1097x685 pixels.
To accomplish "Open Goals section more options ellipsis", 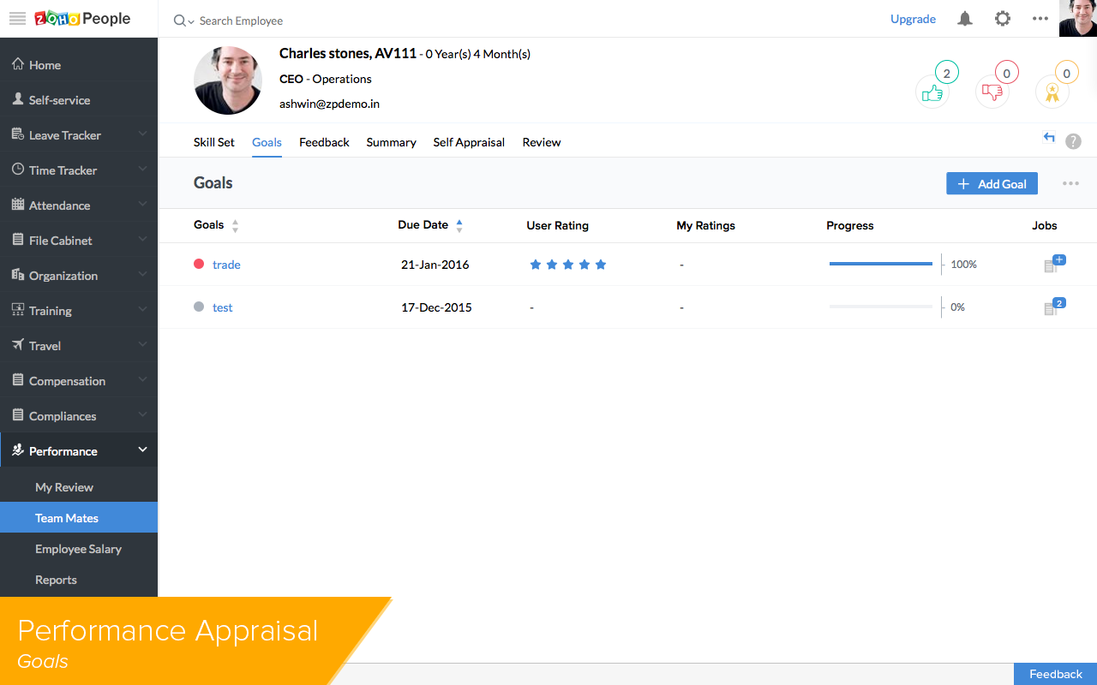I will 1070,183.
